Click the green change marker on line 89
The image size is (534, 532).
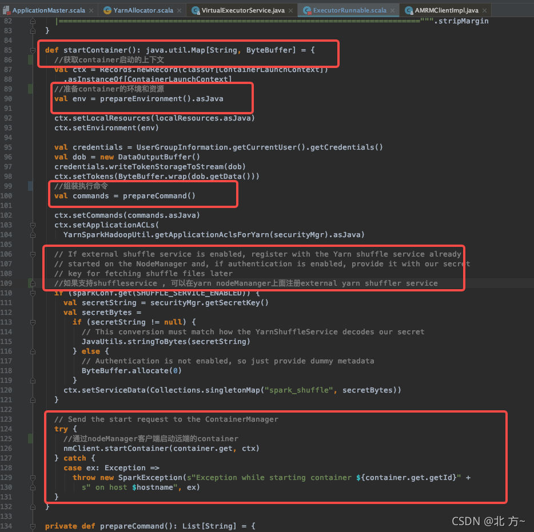click(30, 89)
